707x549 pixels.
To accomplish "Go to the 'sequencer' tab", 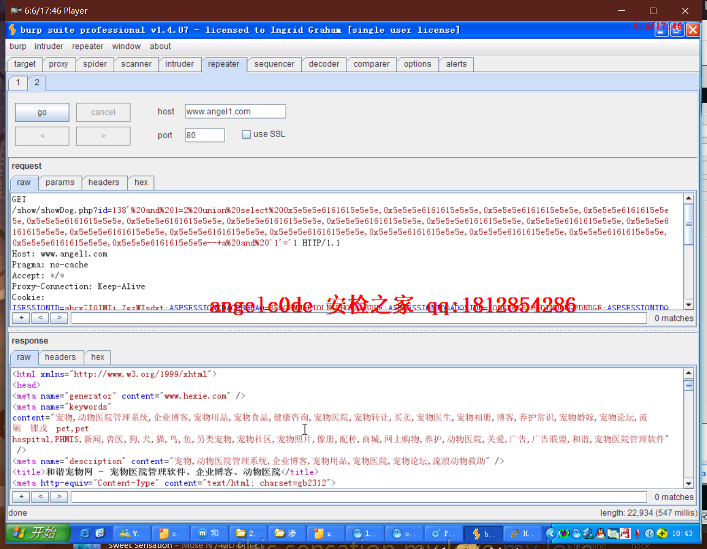I will [274, 64].
